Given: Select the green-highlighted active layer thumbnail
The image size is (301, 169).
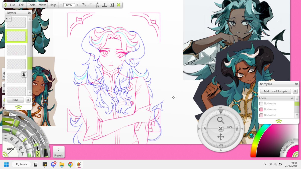Looking at the screenshot, I should (x=16, y=36).
